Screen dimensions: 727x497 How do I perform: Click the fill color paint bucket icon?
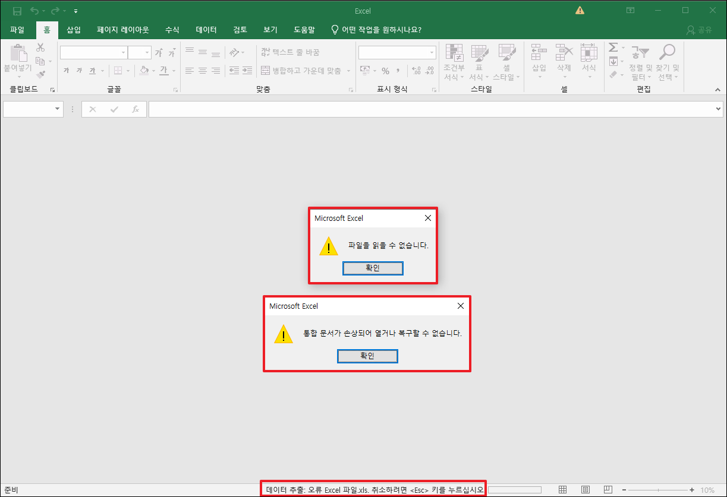(144, 71)
